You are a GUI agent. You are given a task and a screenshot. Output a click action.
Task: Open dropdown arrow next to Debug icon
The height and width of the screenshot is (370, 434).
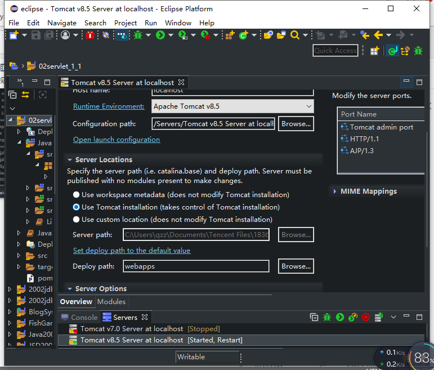(x=149, y=35)
